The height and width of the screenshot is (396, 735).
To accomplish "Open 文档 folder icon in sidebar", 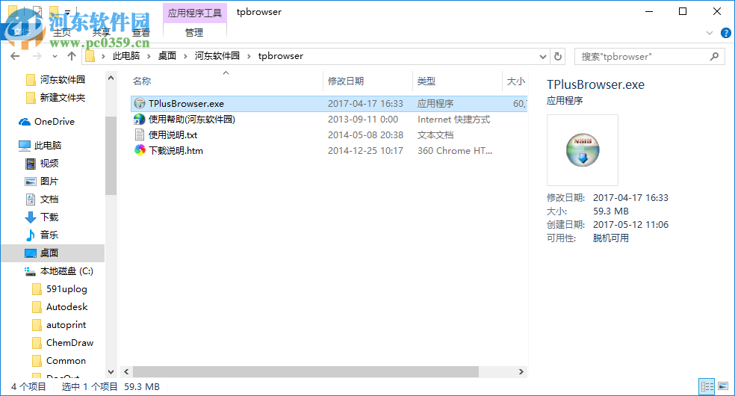I will [x=31, y=199].
